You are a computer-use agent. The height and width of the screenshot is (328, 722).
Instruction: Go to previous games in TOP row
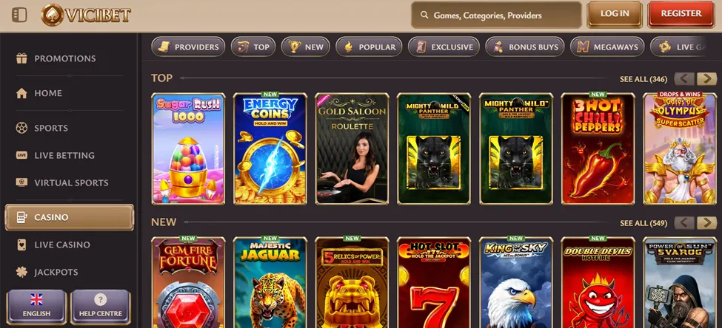pos(684,78)
